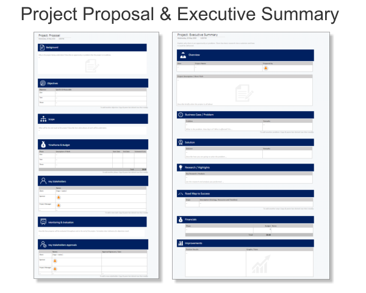Click the Solution award ribbon icon
The image size is (366, 293).
181,142
